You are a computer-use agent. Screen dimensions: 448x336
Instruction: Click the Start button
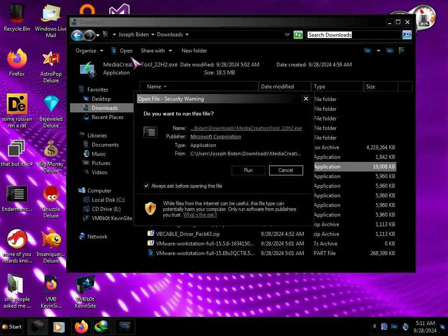(12, 326)
